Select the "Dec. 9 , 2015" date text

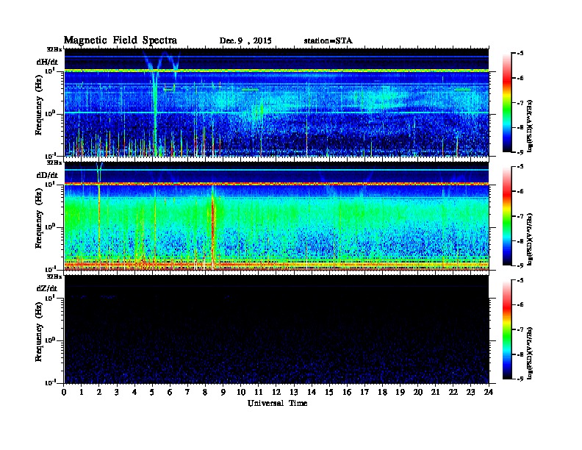[245, 41]
